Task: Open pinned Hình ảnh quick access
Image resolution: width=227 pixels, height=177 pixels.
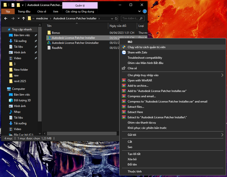Action: click(x=20, y=53)
